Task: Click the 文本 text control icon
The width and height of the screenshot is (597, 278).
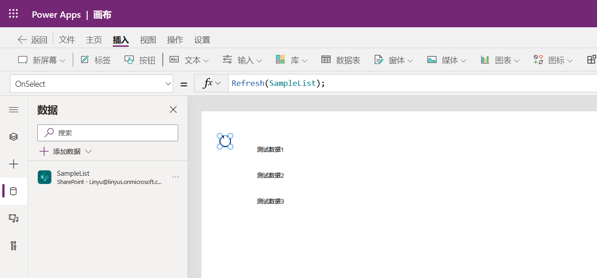Action: pos(174,60)
